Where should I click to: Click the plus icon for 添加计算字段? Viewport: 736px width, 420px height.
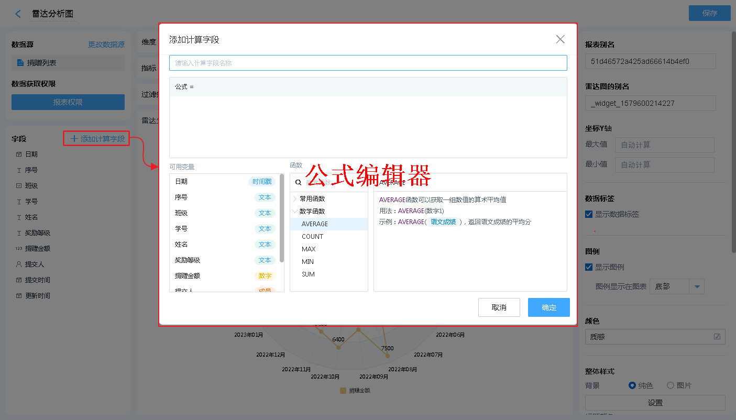[x=74, y=139]
